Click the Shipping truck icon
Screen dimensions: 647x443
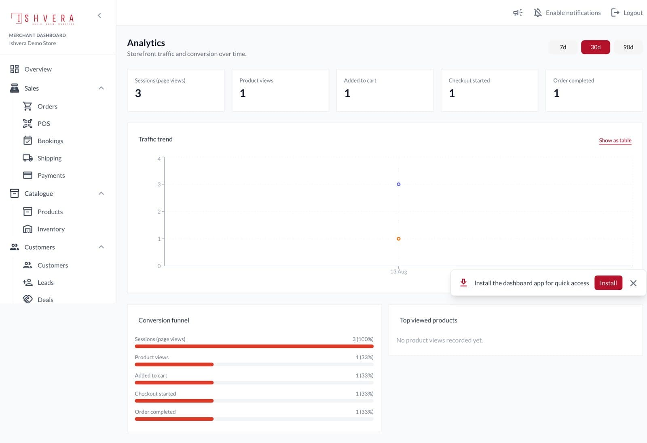(x=27, y=158)
